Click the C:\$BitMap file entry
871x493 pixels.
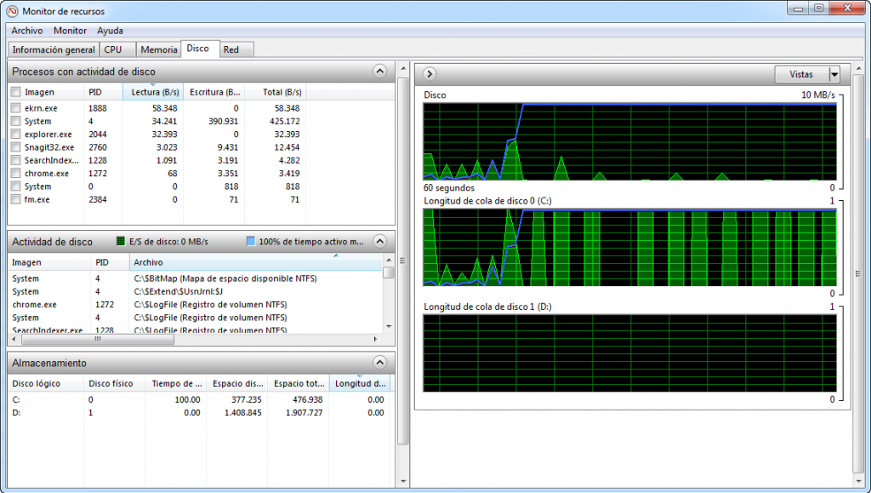tap(225, 278)
